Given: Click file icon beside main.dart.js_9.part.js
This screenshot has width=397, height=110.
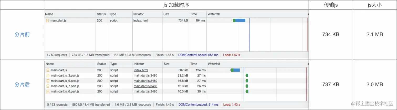Looking at the screenshot, I should tap(48, 81).
